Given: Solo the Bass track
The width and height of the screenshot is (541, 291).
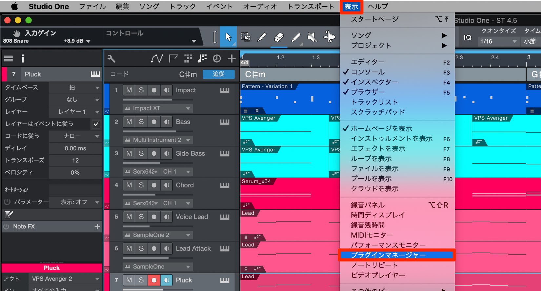Looking at the screenshot, I should pyautogui.click(x=141, y=122).
